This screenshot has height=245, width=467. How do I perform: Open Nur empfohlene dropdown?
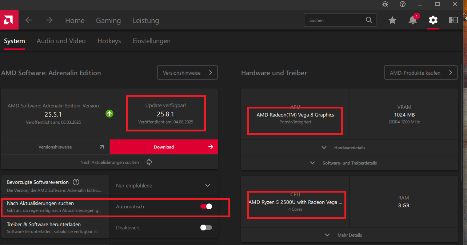tap(163, 186)
